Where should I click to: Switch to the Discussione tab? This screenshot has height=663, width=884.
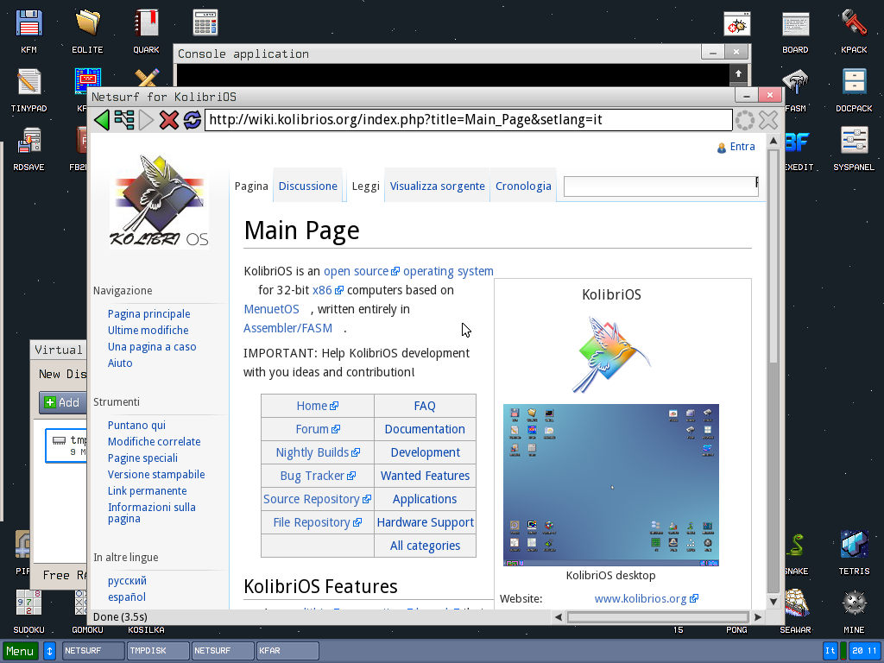[307, 186]
